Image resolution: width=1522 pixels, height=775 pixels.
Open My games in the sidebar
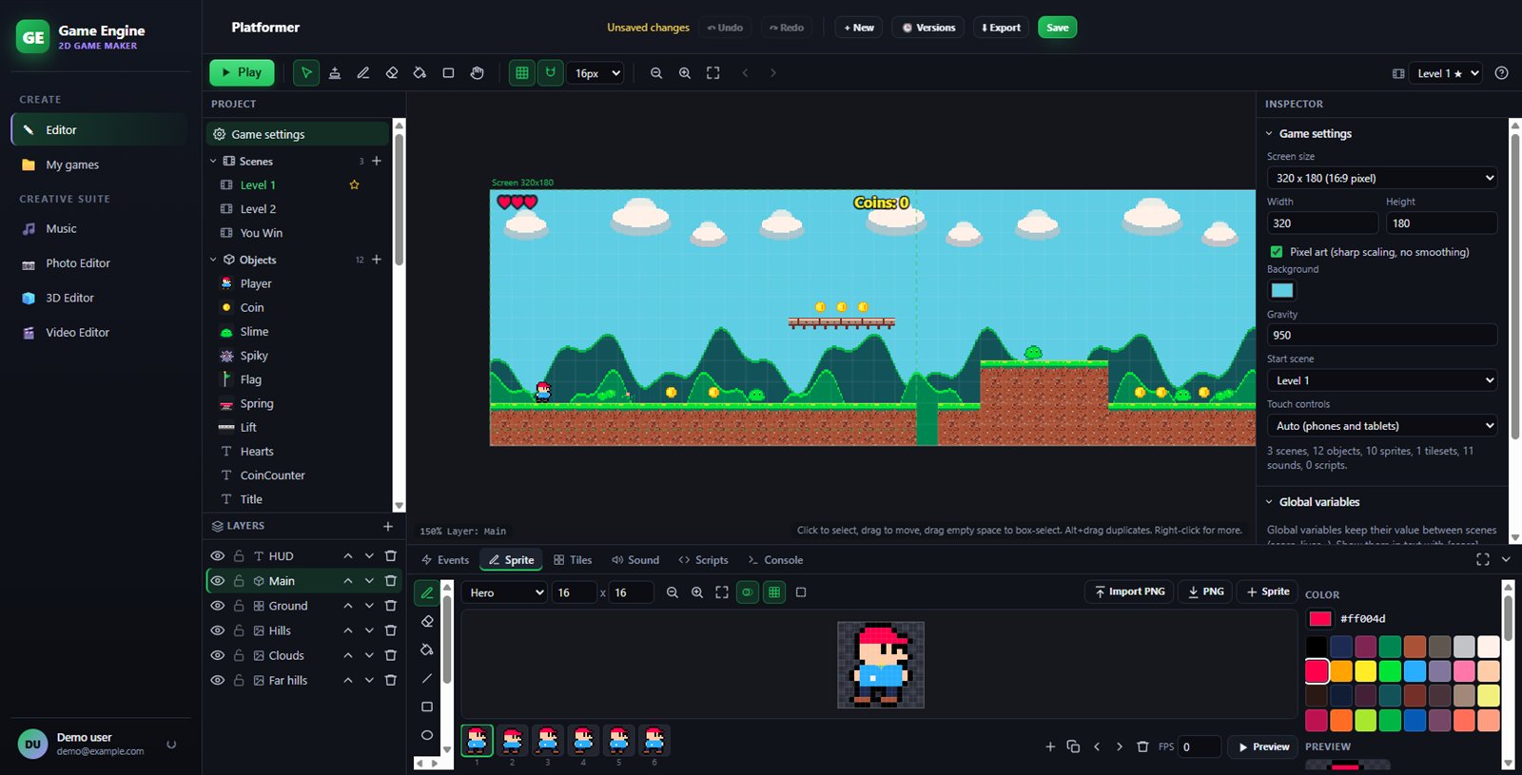click(99, 165)
